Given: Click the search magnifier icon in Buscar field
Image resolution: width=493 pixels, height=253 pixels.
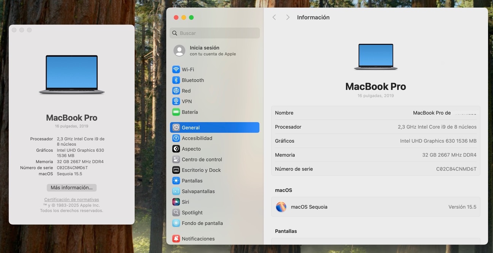Looking at the screenshot, I should (x=175, y=33).
